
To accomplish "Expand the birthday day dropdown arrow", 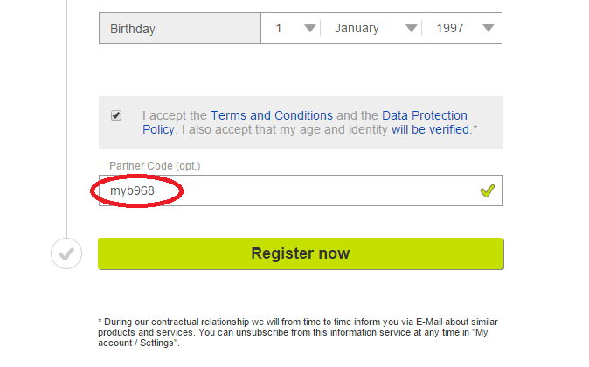I will click(x=310, y=28).
